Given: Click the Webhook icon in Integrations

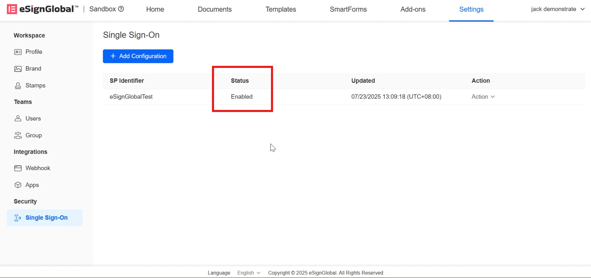Looking at the screenshot, I should [18, 168].
